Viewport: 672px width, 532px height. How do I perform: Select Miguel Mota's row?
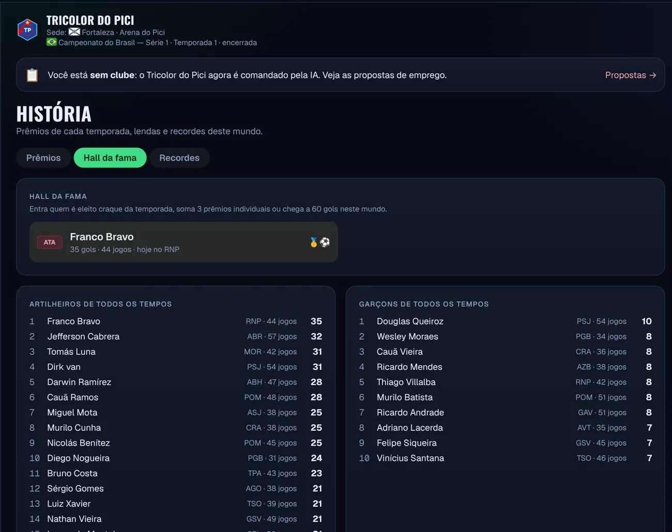point(176,413)
